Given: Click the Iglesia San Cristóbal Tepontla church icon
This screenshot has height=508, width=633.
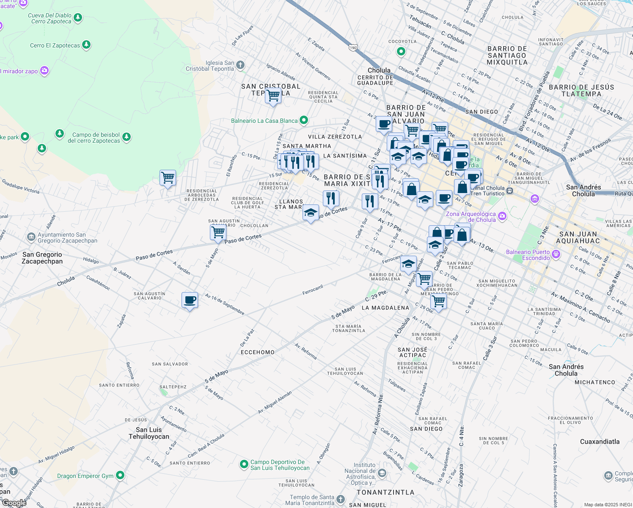Looking at the screenshot, I should (241, 64).
